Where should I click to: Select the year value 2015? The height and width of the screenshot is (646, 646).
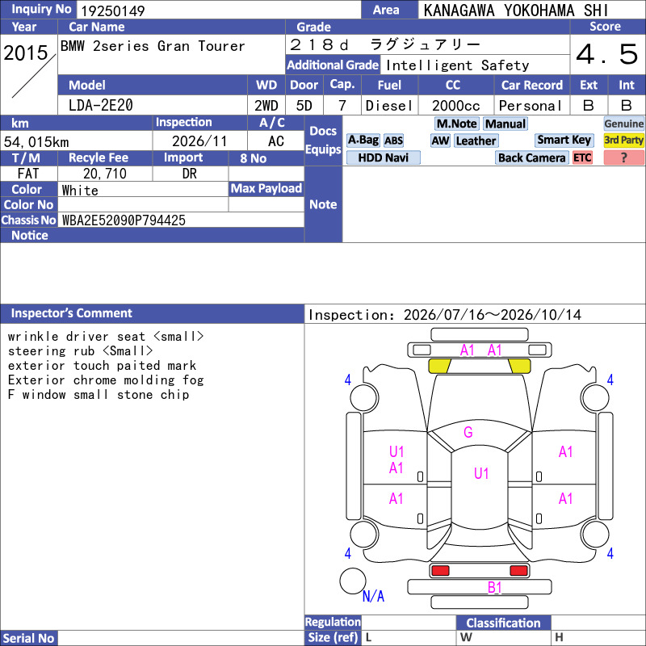pos(26,53)
